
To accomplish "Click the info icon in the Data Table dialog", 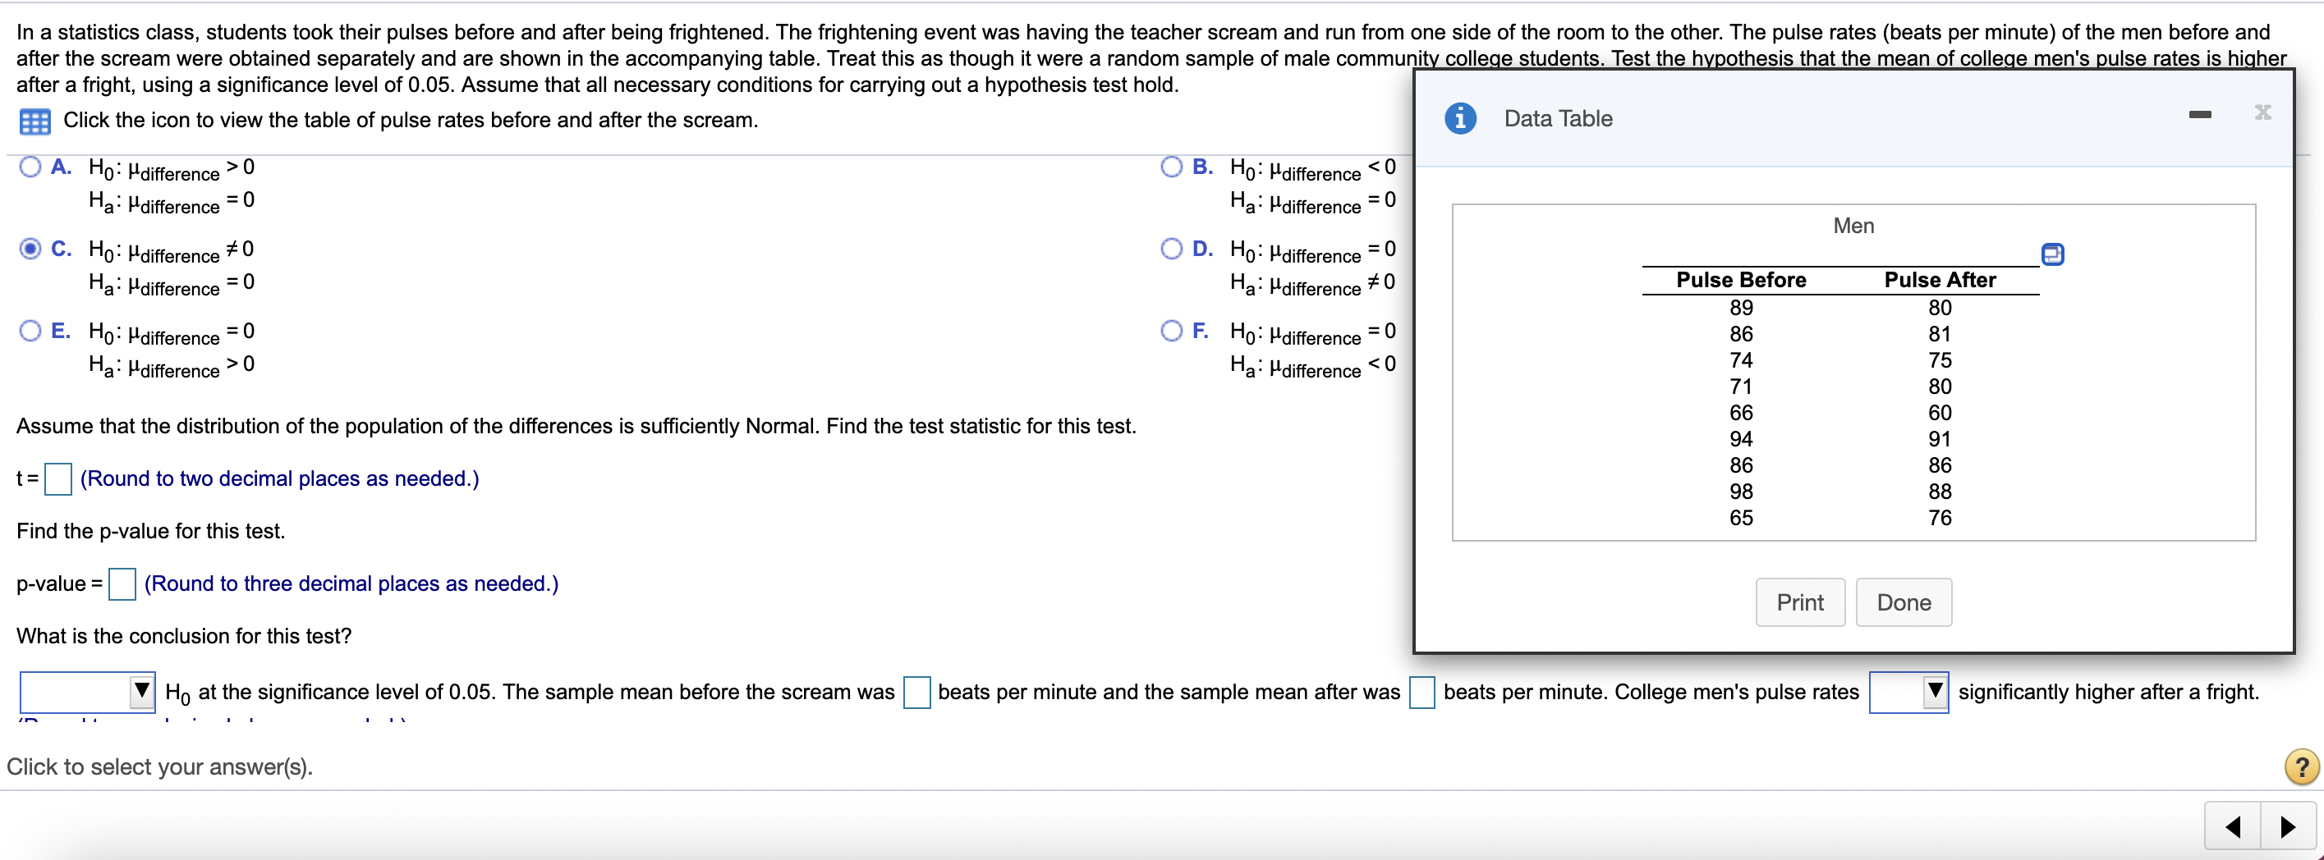I will 1462,118.
